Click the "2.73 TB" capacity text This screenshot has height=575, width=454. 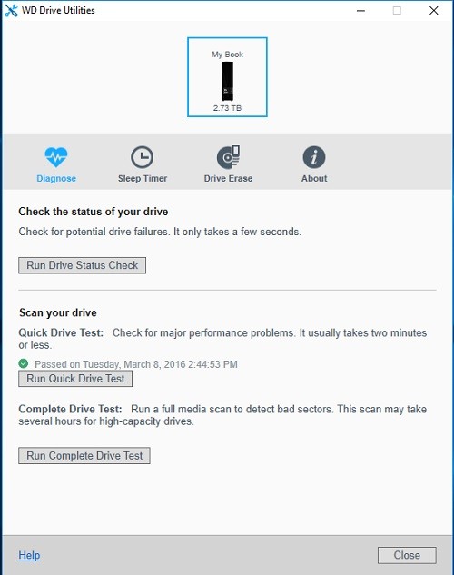(227, 108)
